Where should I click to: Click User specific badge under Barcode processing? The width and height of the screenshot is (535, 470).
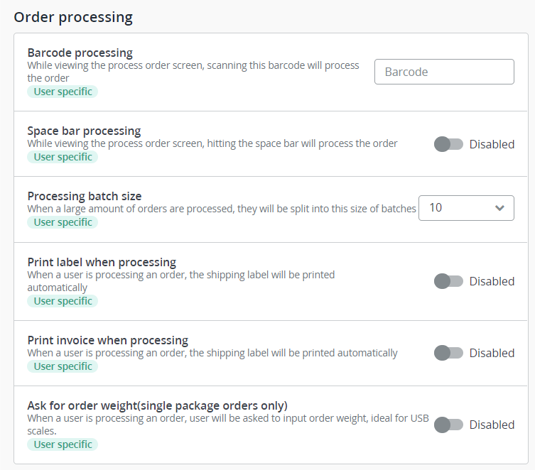pos(63,92)
